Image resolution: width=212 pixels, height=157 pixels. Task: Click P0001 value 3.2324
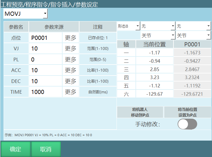point(192,77)
